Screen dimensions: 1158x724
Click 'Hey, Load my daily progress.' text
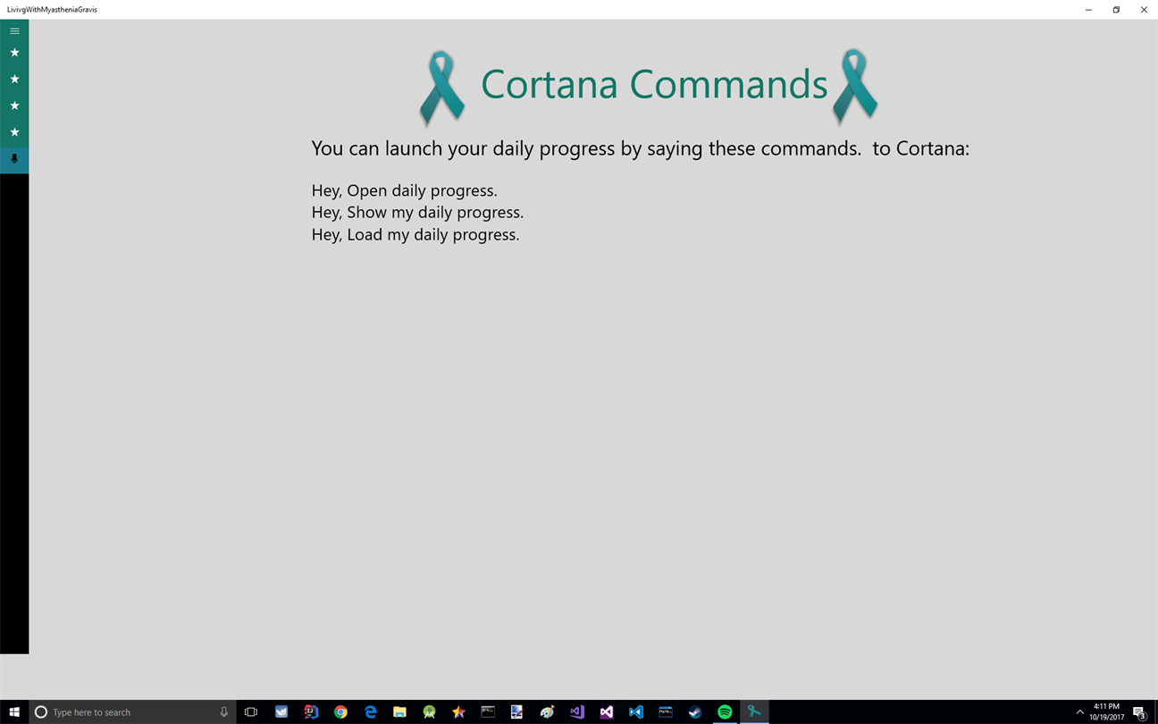(x=415, y=235)
